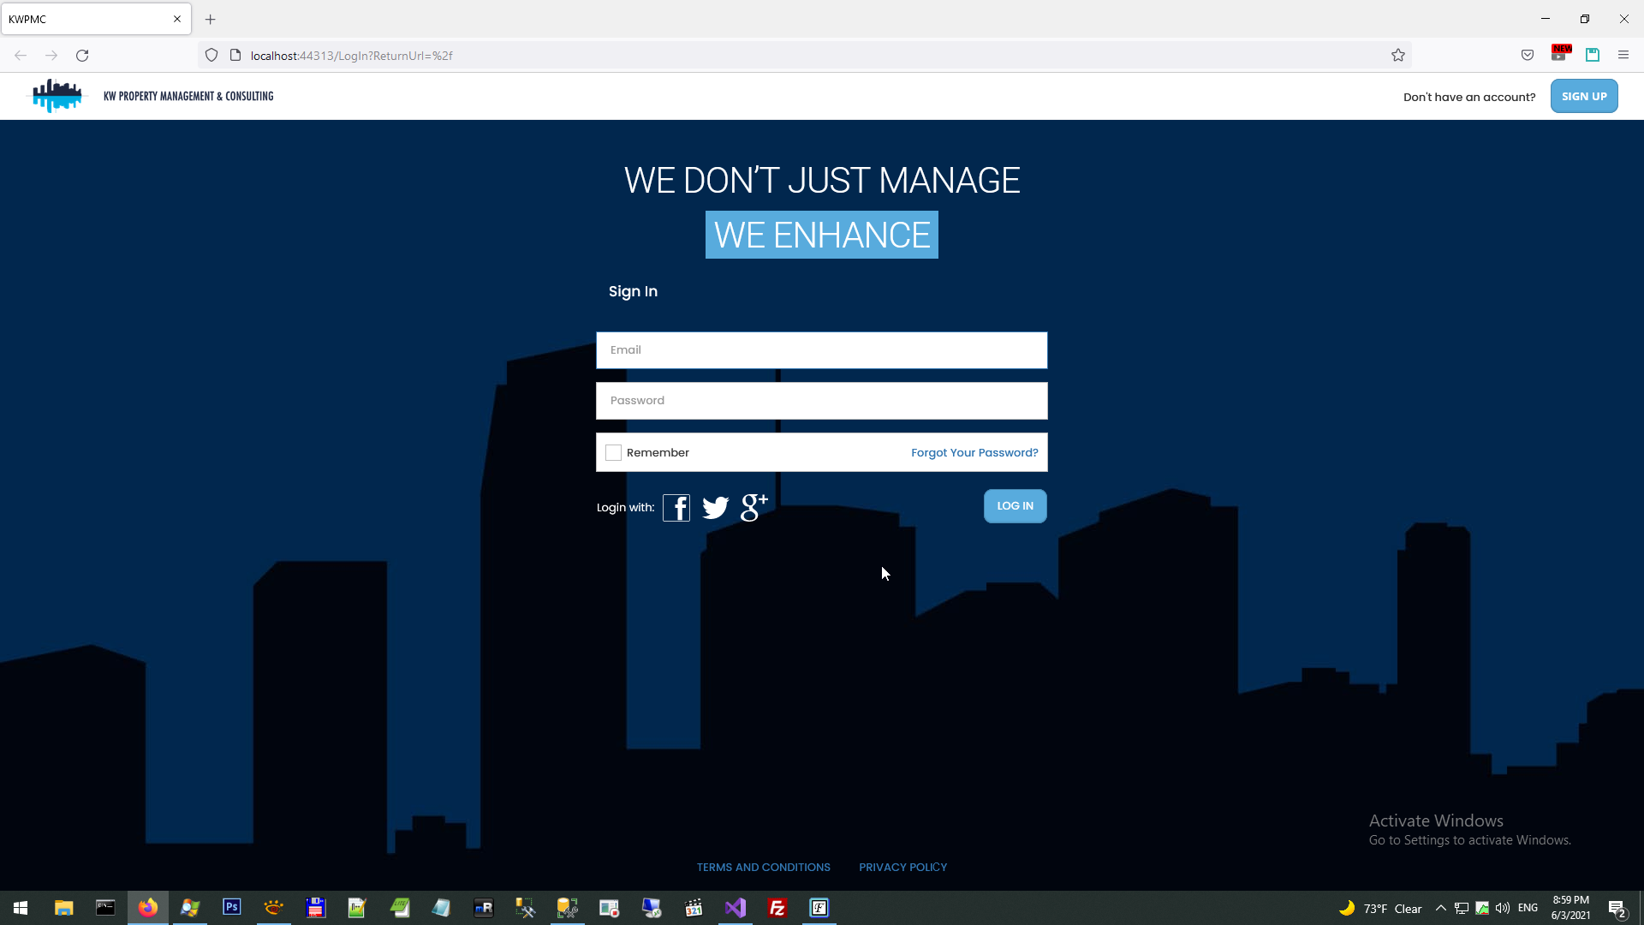
Task: Open the shield tracking protection icon
Action: [211, 56]
